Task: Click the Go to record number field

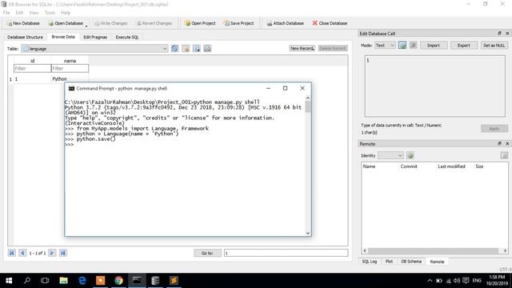Action: click(x=286, y=253)
